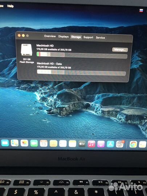
Task: Close the About This Mac window
Action: pos(19,35)
